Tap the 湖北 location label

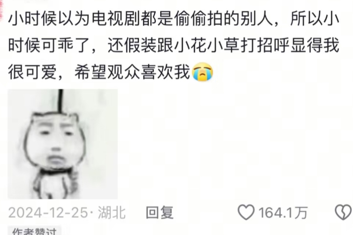tap(112, 213)
